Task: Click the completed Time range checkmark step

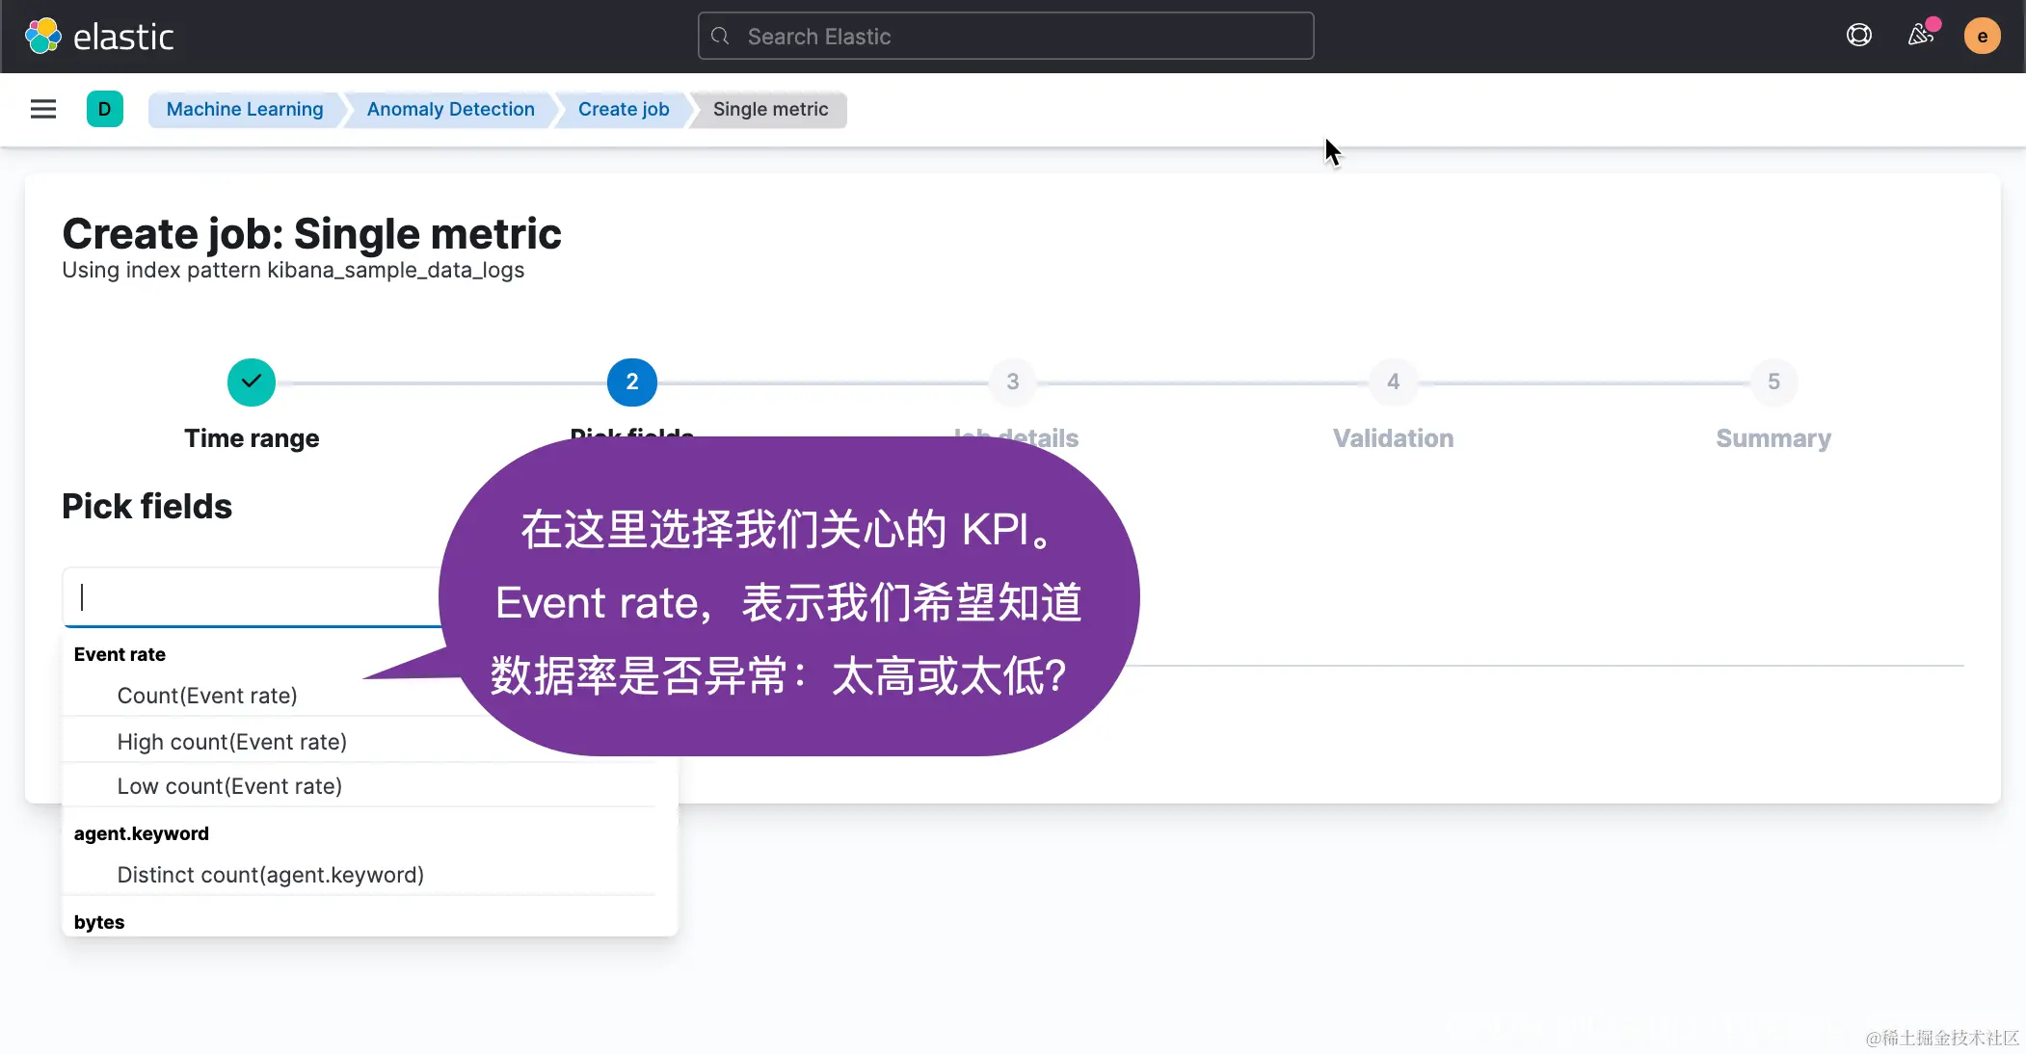Action: click(252, 382)
